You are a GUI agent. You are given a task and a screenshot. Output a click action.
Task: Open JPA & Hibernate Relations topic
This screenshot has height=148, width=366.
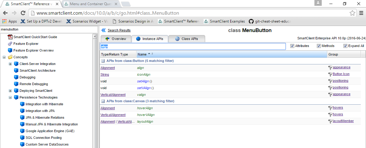(45, 118)
